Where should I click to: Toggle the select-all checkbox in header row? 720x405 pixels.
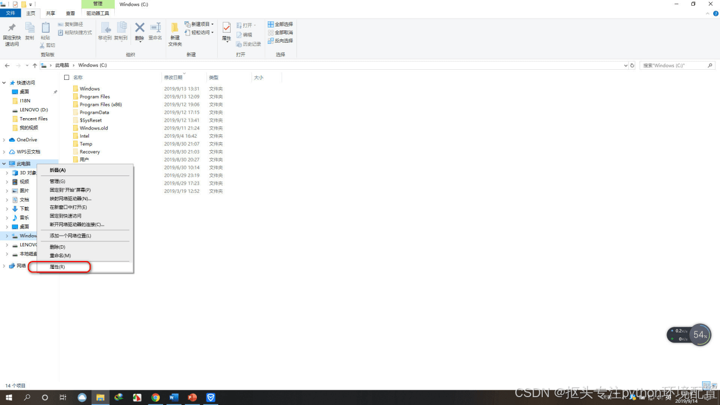[x=66, y=78]
